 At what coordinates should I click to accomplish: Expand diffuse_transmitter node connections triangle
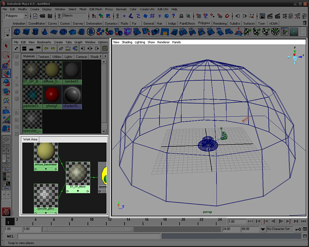point(46,169)
